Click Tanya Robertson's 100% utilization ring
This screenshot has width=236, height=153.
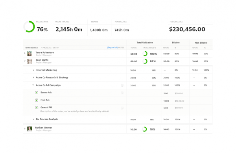point(145,54)
